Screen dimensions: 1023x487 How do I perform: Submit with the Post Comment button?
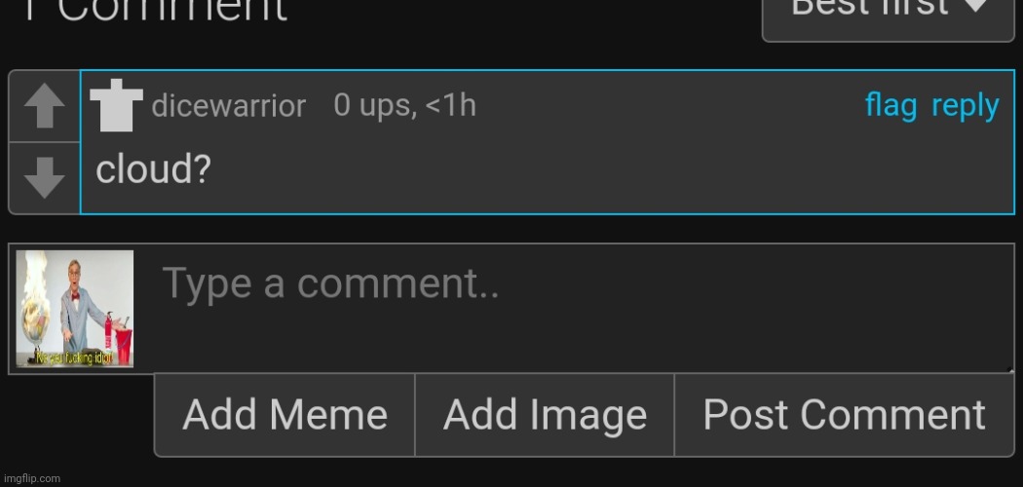pos(845,415)
